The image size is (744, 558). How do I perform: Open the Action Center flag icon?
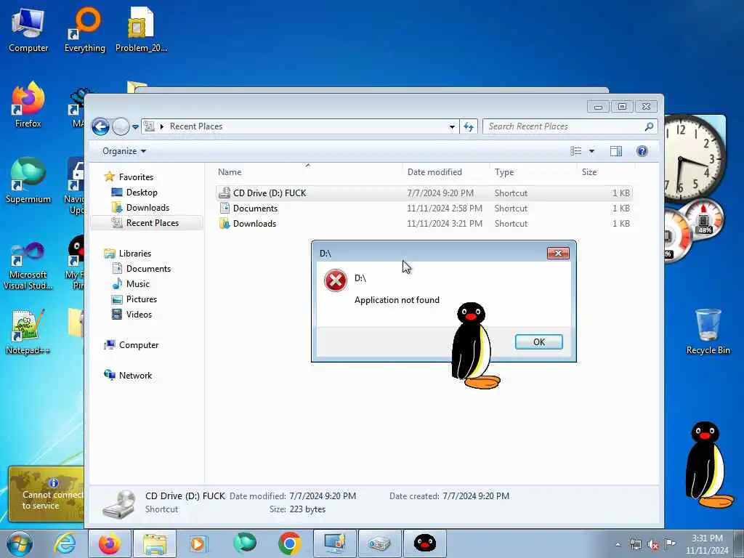pyautogui.click(x=670, y=544)
